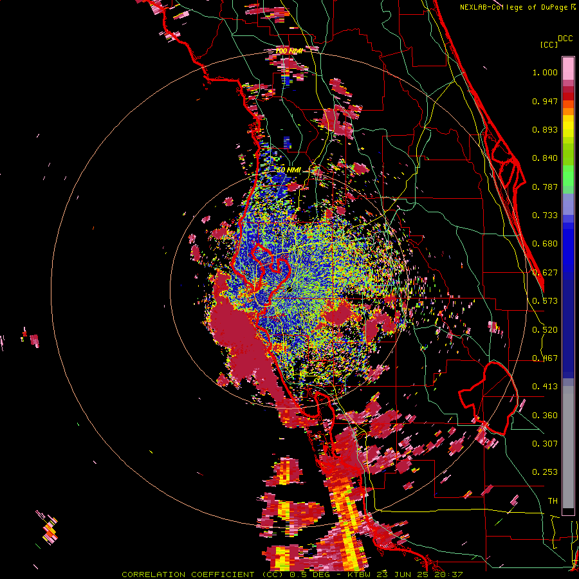
Task: Pick the bright green color bar segment
Action: click(568, 176)
